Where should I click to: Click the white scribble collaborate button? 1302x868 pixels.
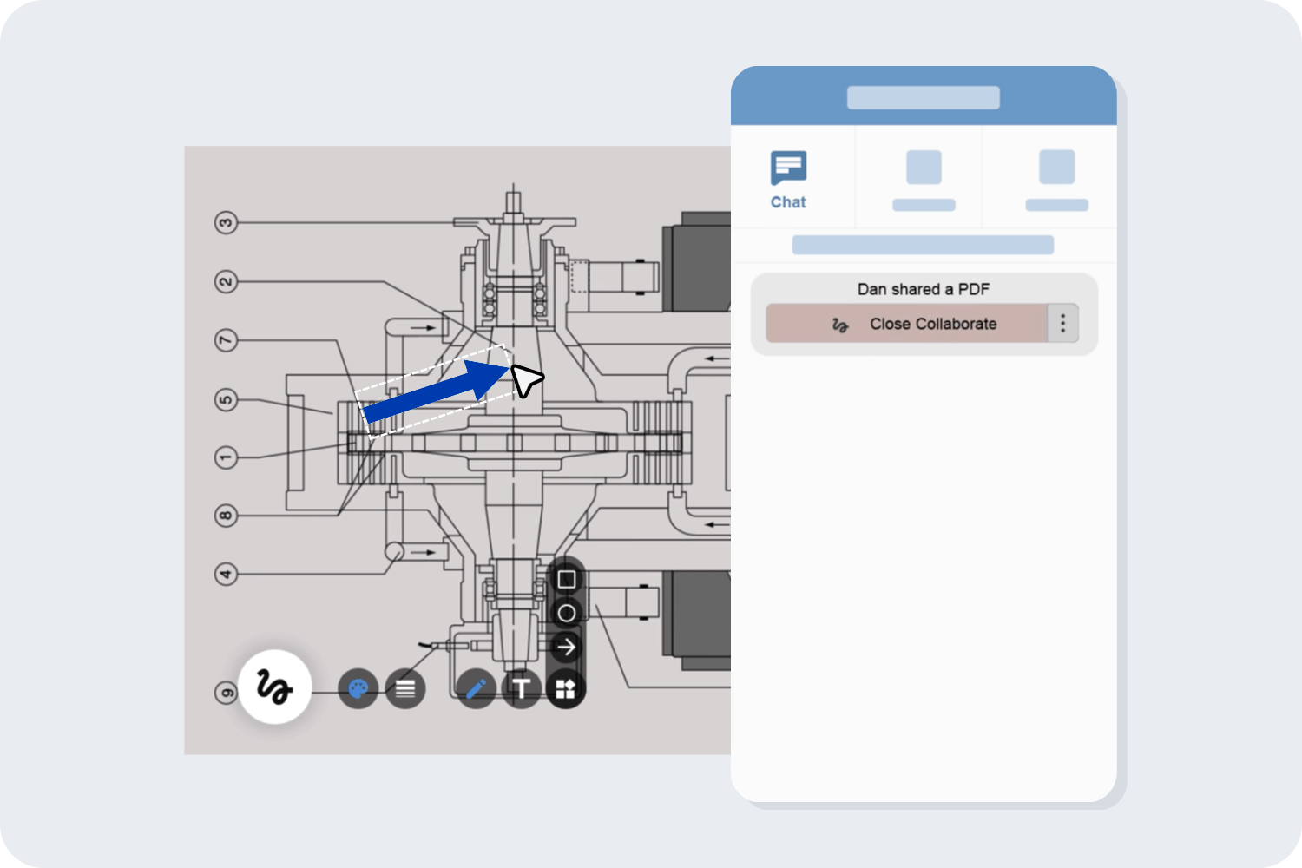pyautogui.click(x=274, y=687)
